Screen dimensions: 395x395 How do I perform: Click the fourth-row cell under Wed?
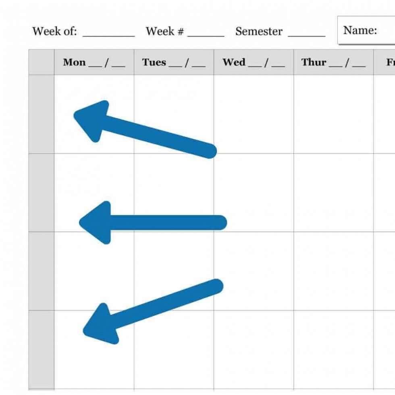coord(254,349)
